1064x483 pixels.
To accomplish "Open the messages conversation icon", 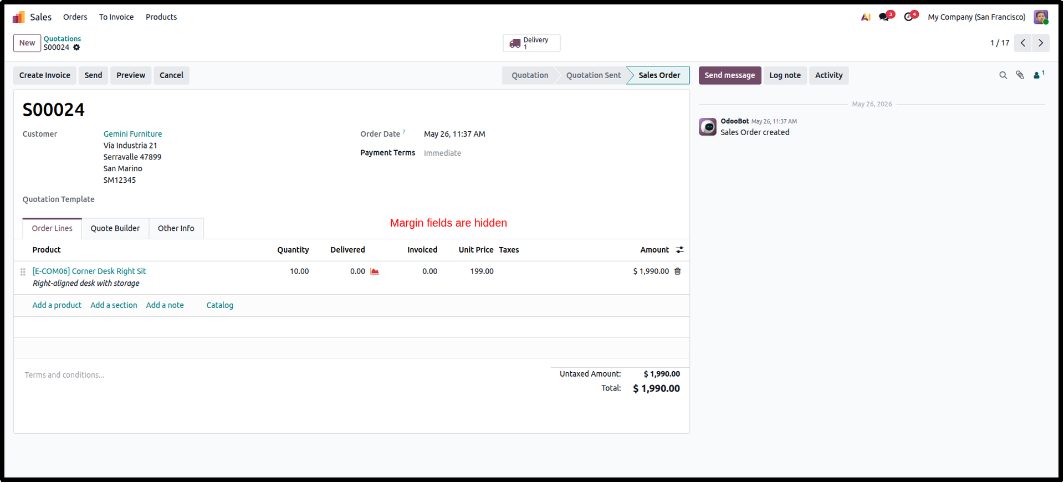I will pyautogui.click(x=884, y=17).
